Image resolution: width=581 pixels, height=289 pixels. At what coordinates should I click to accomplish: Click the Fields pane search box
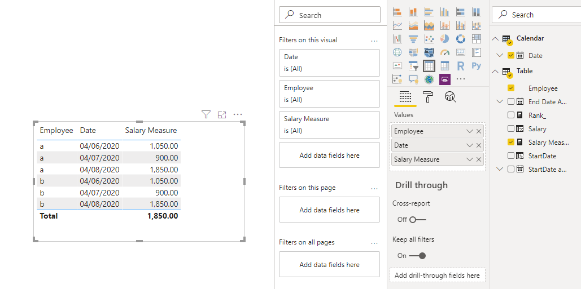click(x=536, y=15)
